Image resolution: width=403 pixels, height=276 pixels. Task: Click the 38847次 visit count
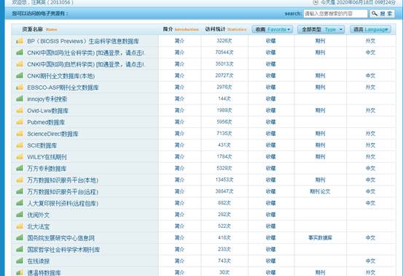(x=224, y=191)
